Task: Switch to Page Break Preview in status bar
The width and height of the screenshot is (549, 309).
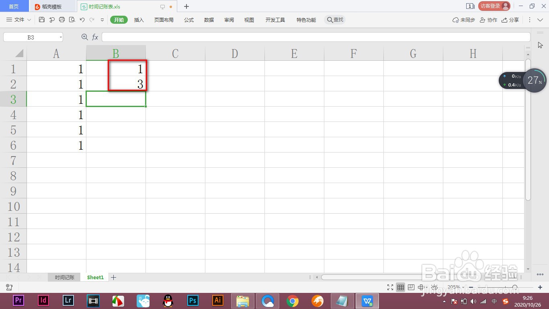Action: pos(411,287)
